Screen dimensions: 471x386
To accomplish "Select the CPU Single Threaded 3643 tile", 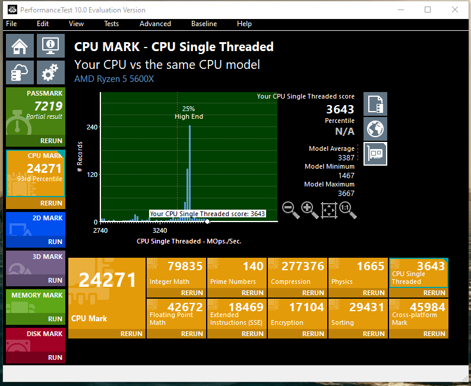I will click(x=419, y=273).
